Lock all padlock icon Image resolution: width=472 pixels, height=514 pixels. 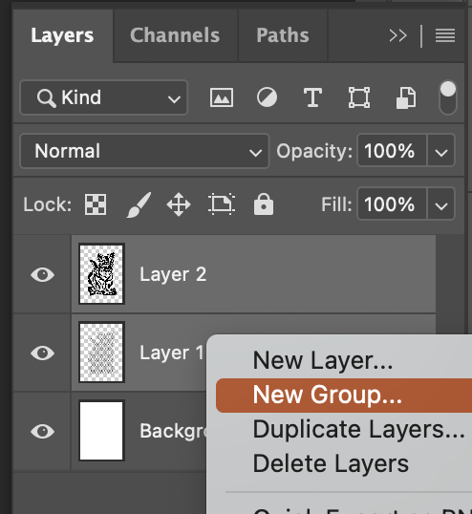(264, 204)
